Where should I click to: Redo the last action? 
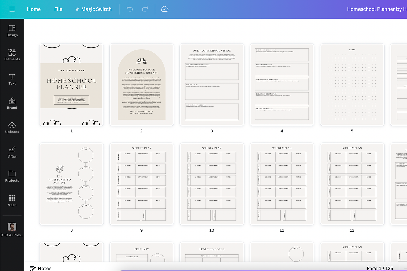145,9
